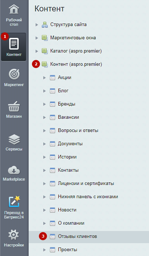Open the Контент (aspro.premier) section
This screenshot has height=256, width=149.
(x=76, y=64)
